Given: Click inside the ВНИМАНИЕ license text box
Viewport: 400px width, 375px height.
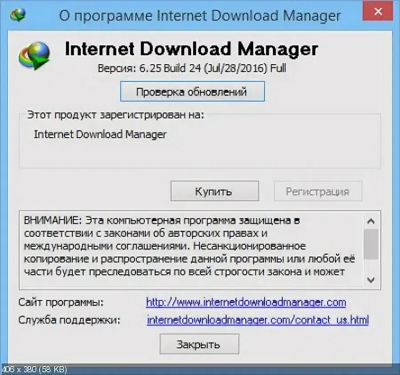Looking at the screenshot, I should [192, 250].
